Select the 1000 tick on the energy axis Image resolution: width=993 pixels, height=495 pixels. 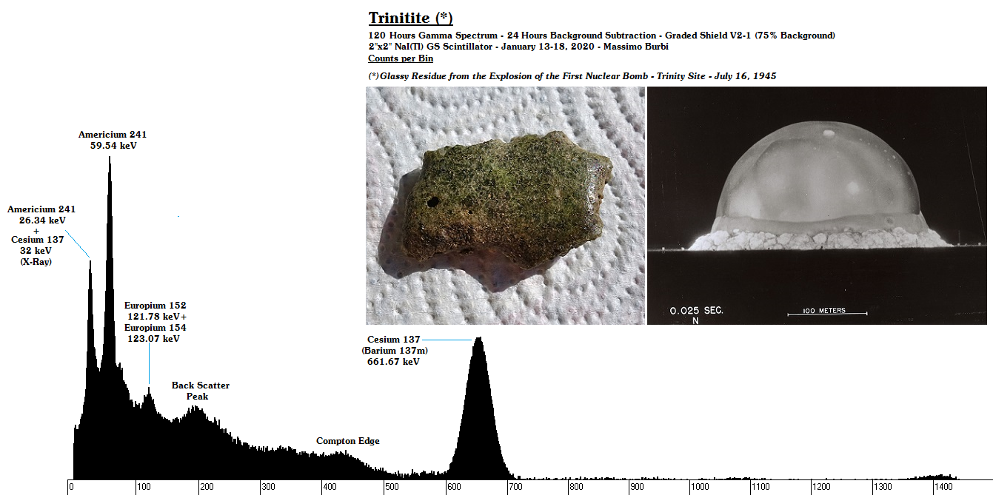coord(700,487)
